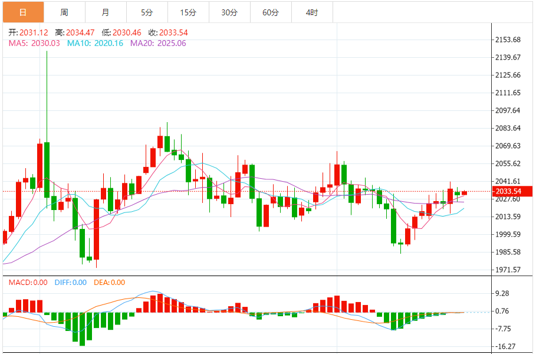Click the deepest green MACD histogram bar

pos(83,329)
